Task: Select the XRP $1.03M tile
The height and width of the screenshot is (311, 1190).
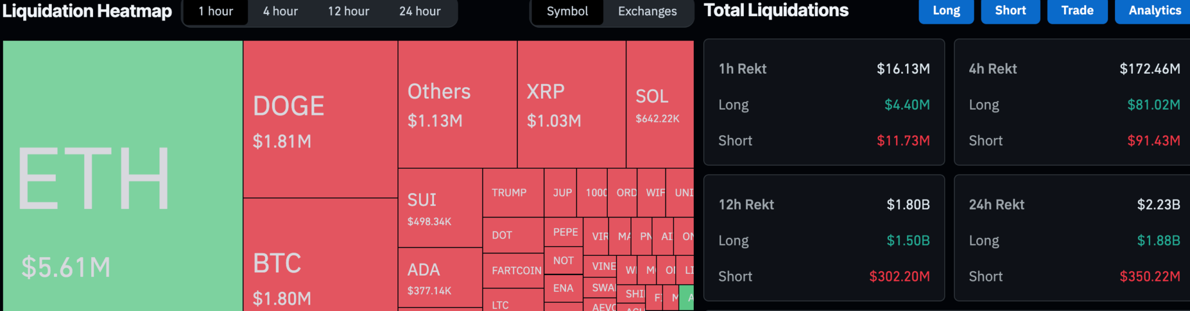Action: 571,104
